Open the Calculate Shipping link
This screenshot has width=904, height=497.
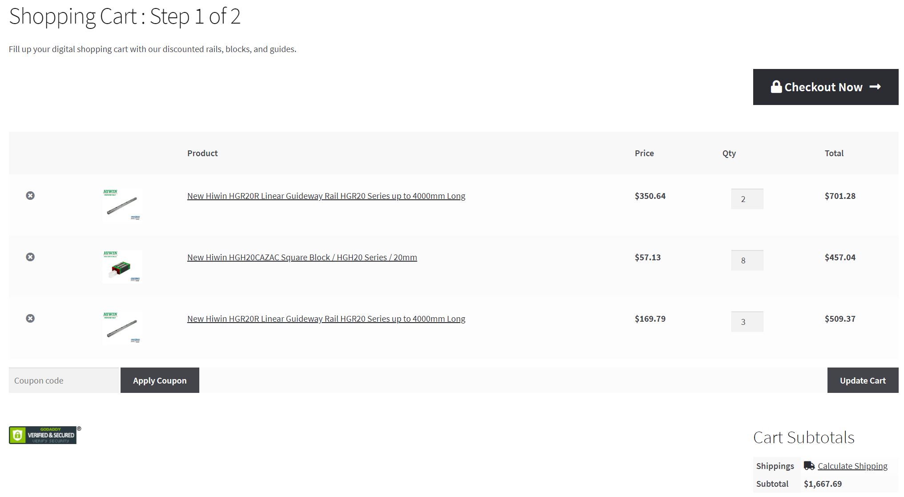click(x=852, y=466)
